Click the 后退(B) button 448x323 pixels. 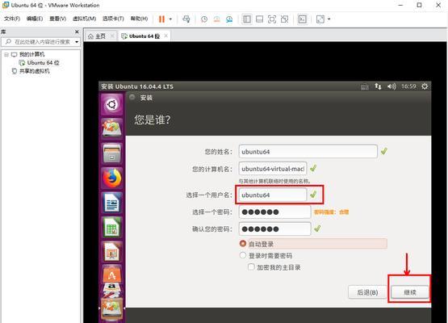[368, 292]
